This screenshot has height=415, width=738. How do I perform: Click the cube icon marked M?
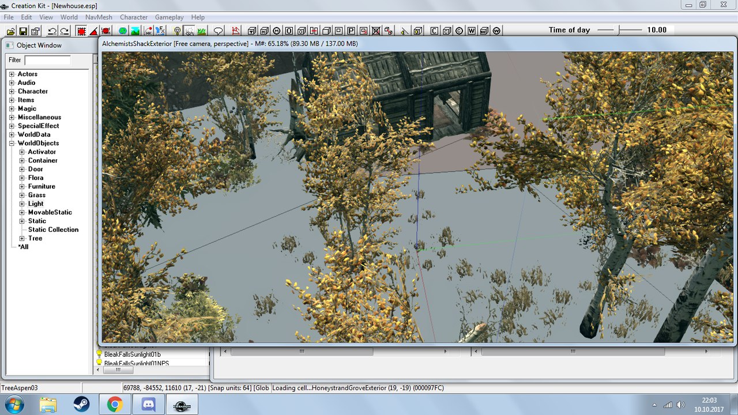click(265, 31)
